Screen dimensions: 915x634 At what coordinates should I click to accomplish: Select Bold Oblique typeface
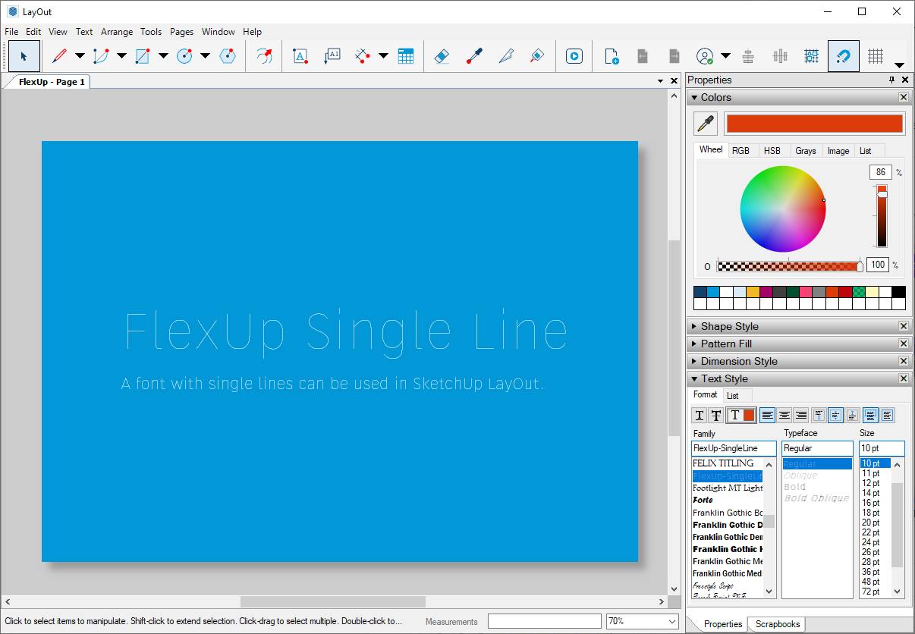click(816, 498)
